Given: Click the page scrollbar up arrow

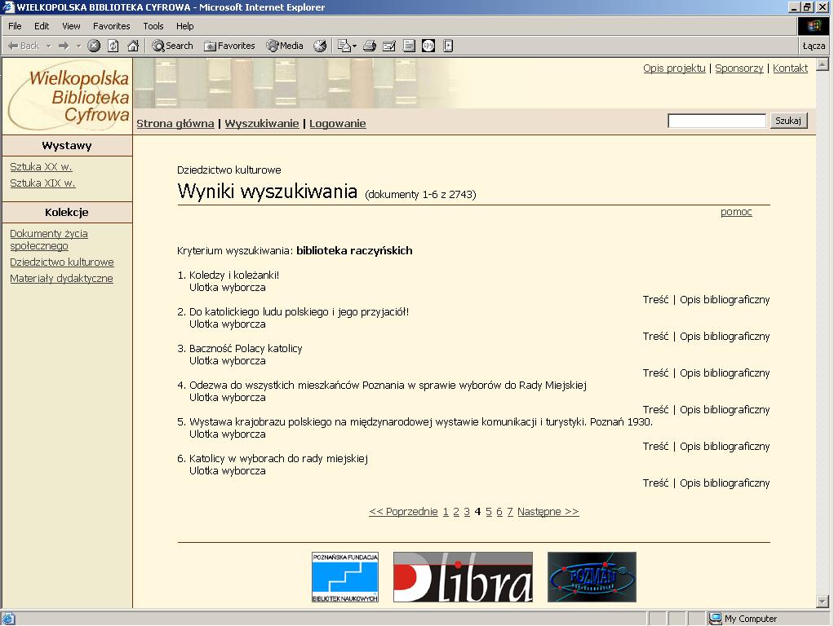Looking at the screenshot, I should pyautogui.click(x=823, y=65).
